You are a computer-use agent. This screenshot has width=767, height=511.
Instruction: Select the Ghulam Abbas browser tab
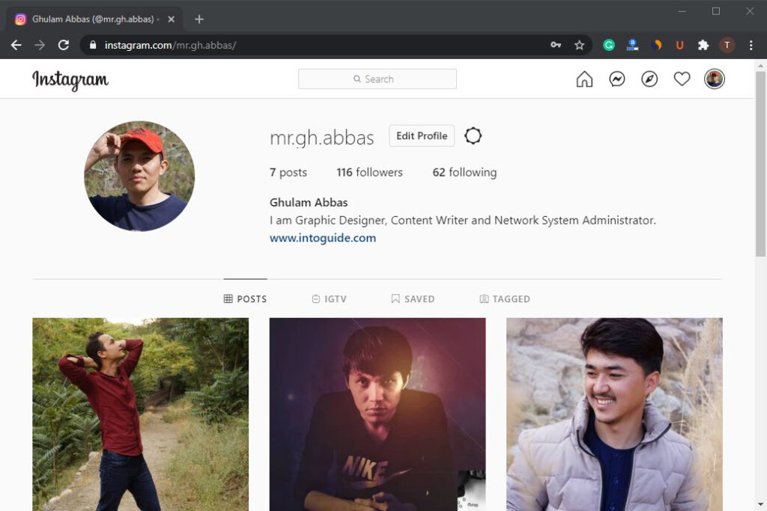pos(93,19)
